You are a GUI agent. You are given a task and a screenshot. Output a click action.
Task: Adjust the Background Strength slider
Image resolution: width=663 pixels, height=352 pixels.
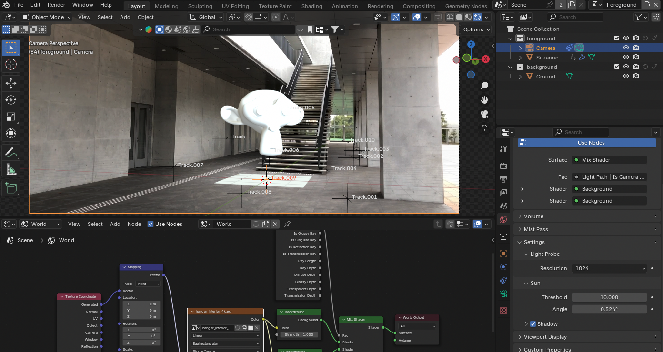click(299, 334)
